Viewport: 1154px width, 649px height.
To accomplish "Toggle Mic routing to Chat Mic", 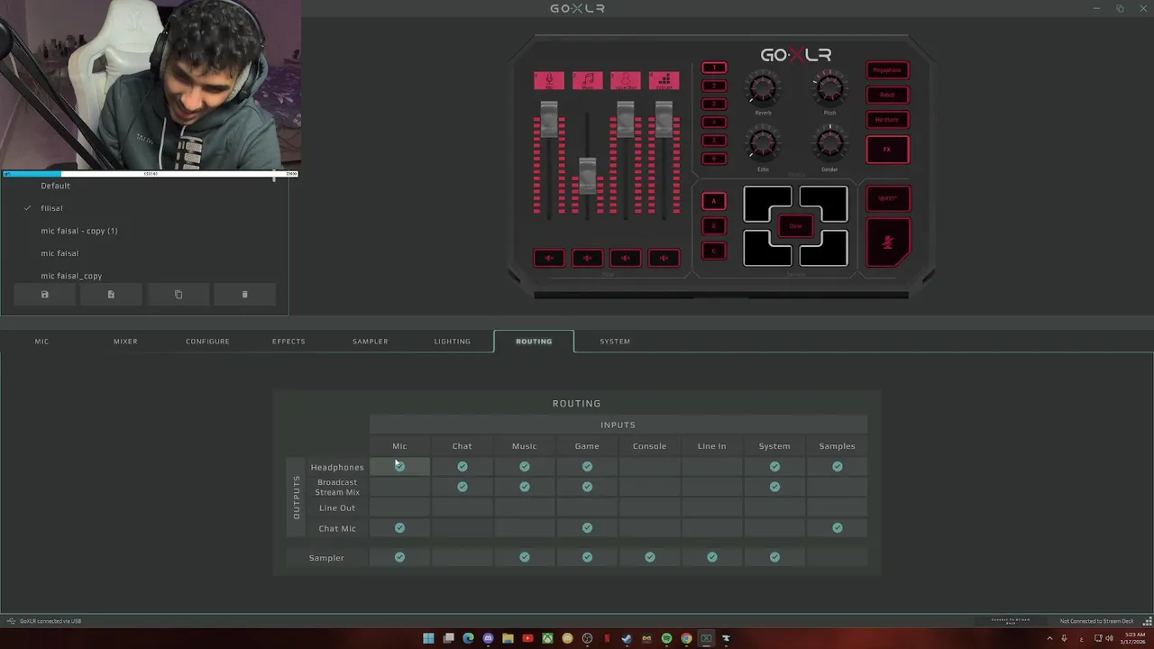I will click(x=399, y=528).
